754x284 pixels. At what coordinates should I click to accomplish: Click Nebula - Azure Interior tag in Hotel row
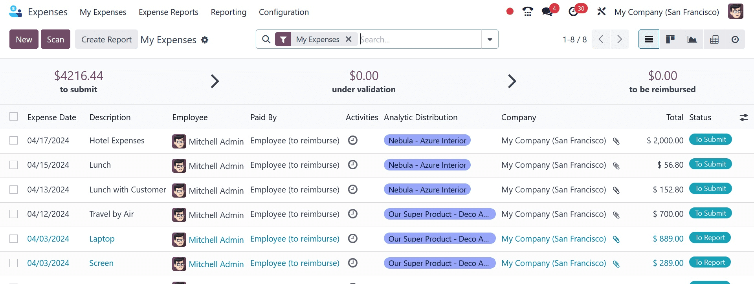click(427, 141)
